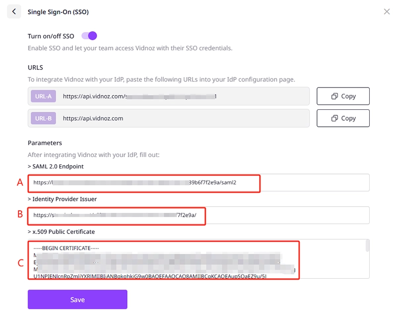Close the Single Sign-On dialog
This screenshot has height=325, width=397.
[387, 11]
